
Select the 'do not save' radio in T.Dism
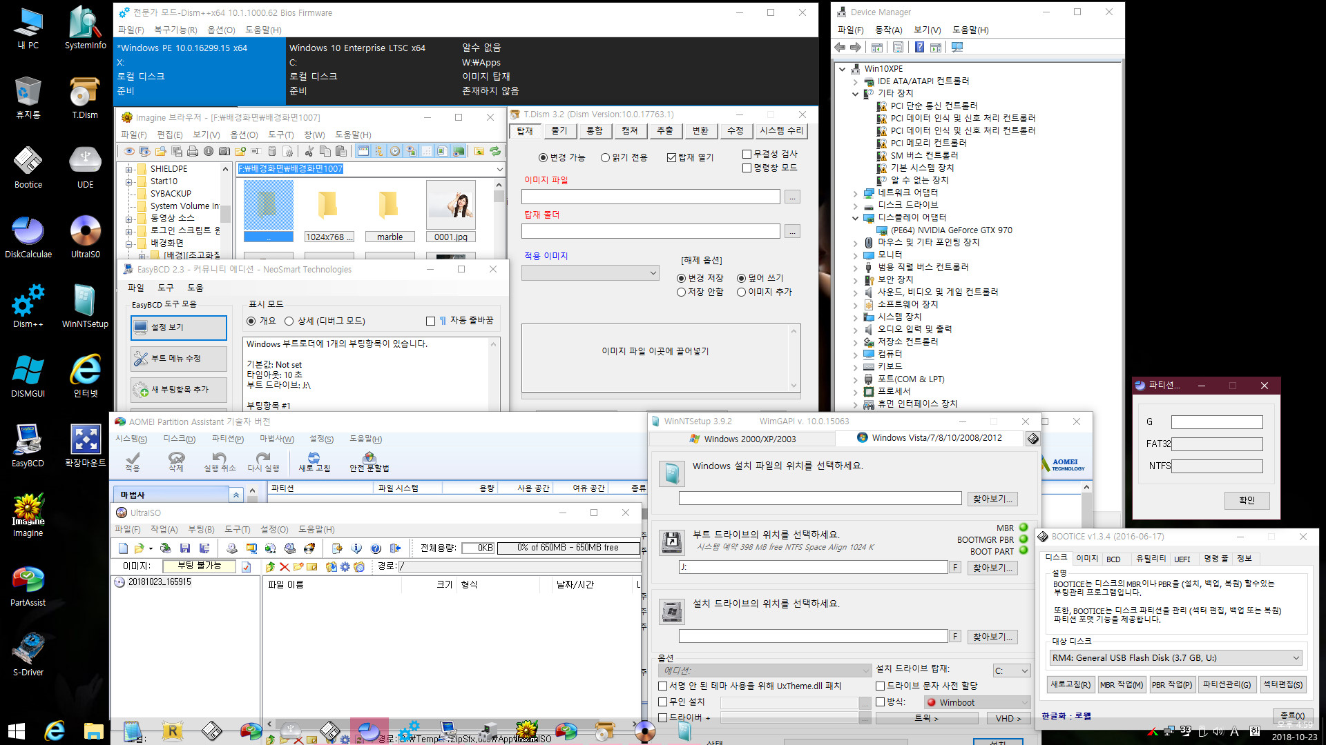coord(681,292)
